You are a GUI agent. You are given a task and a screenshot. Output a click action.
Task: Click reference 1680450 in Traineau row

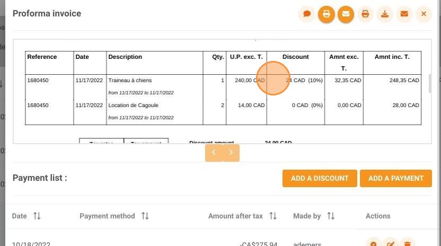click(x=38, y=80)
